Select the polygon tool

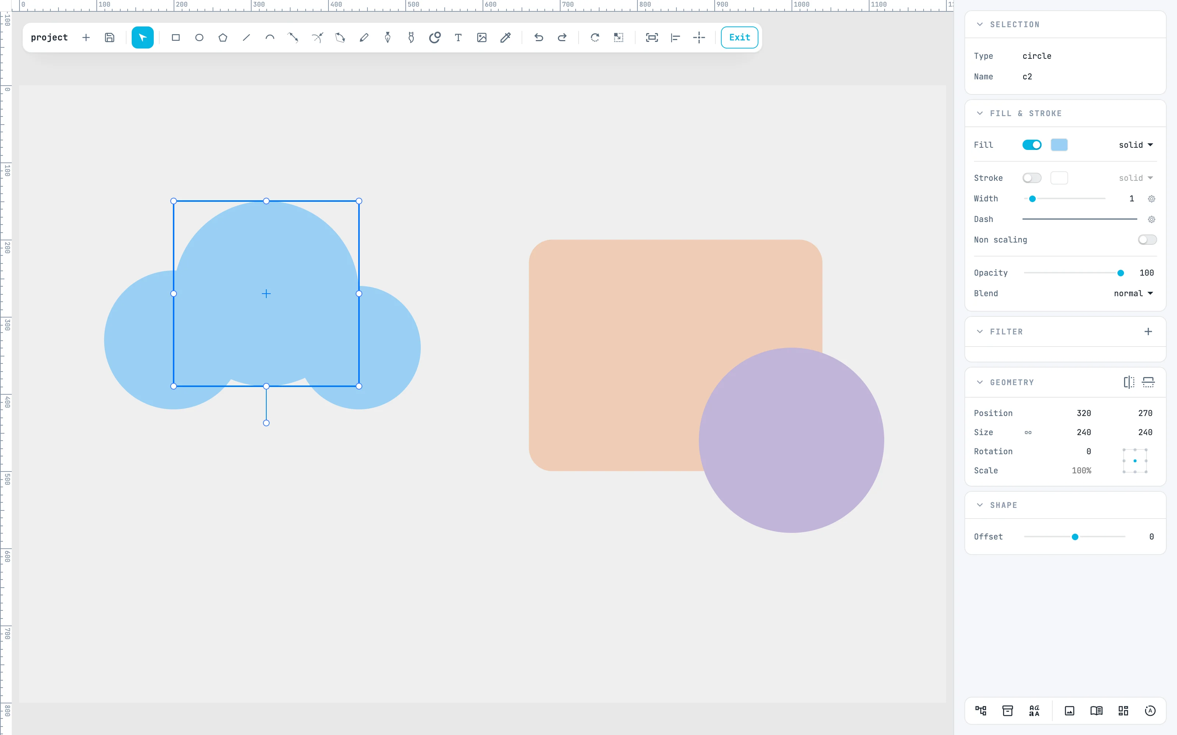(x=223, y=37)
